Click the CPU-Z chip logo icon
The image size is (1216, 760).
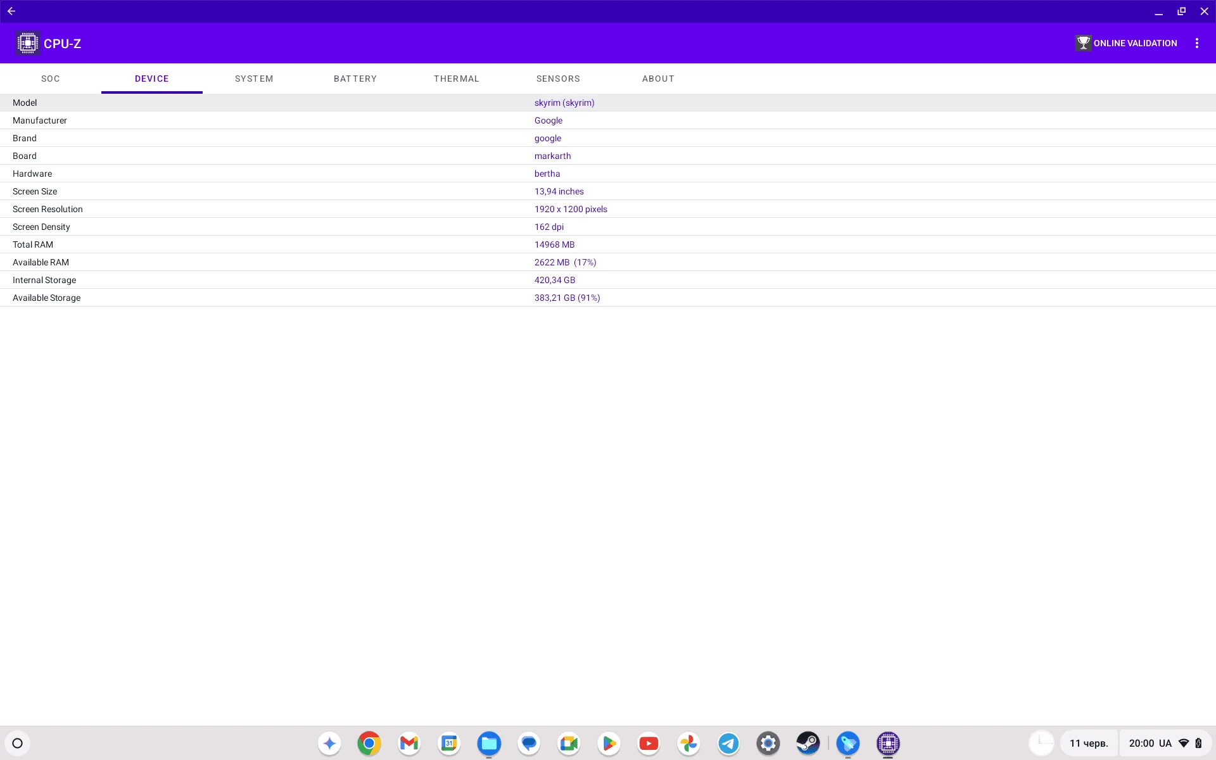click(27, 43)
